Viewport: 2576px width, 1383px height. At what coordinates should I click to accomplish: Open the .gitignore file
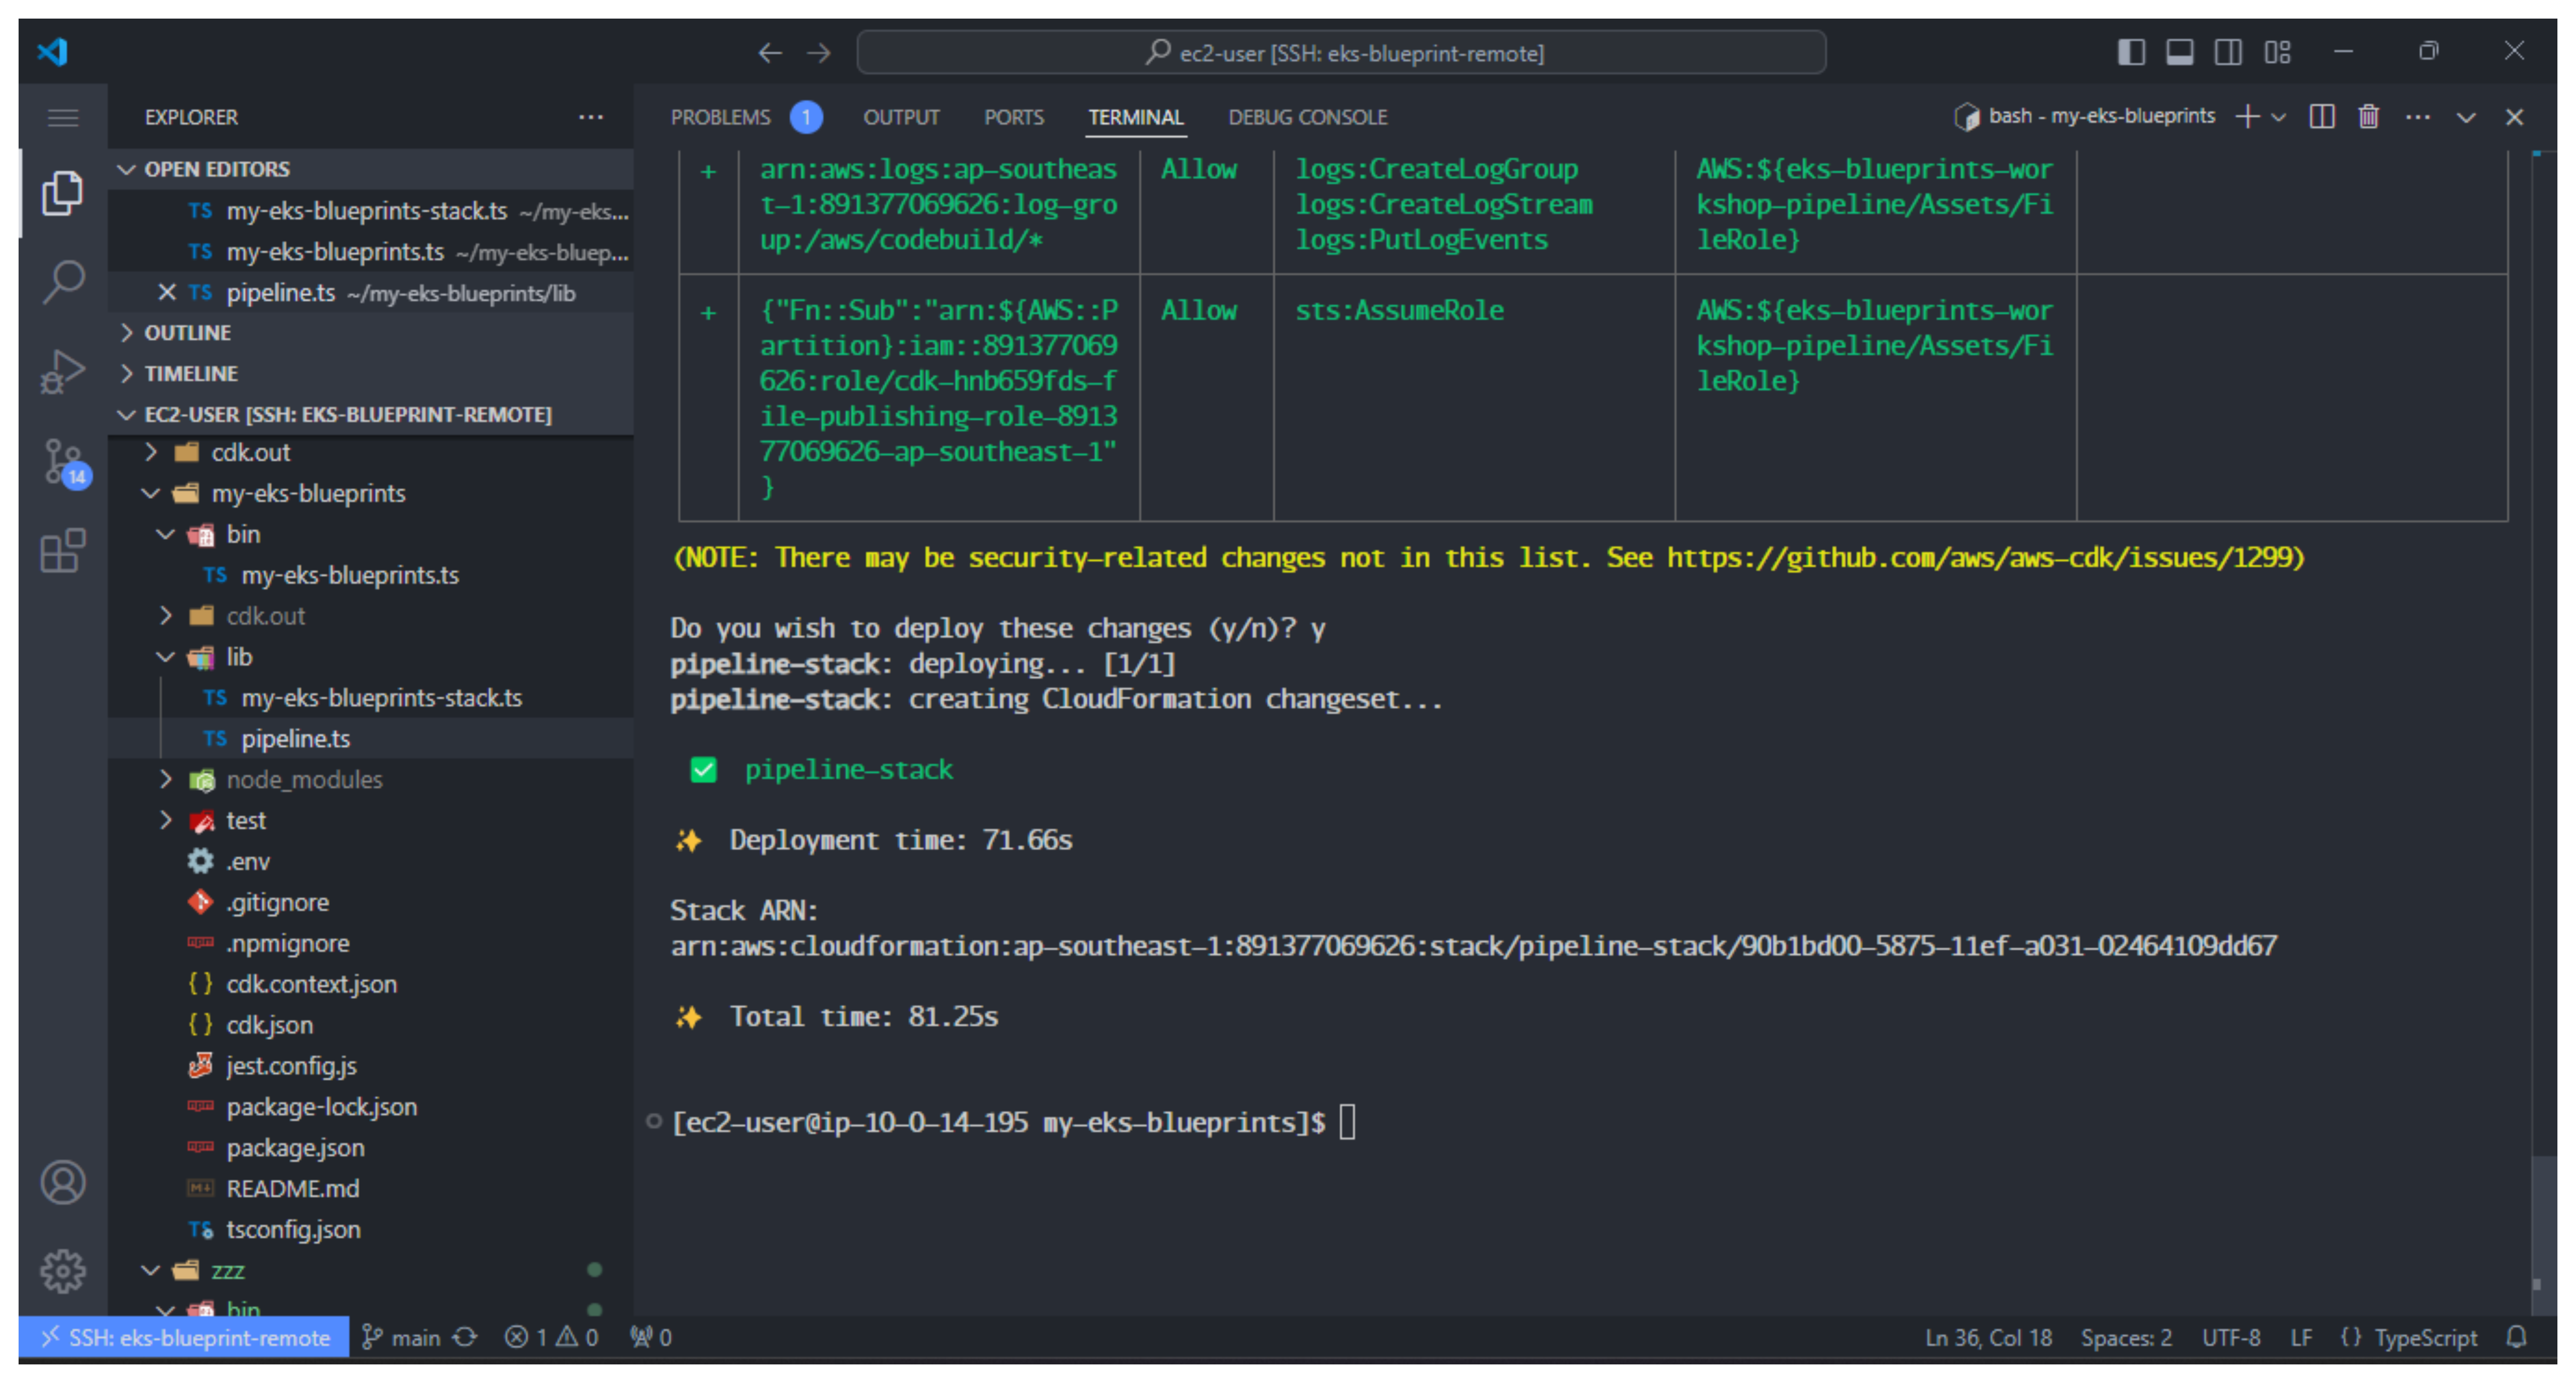point(370,902)
